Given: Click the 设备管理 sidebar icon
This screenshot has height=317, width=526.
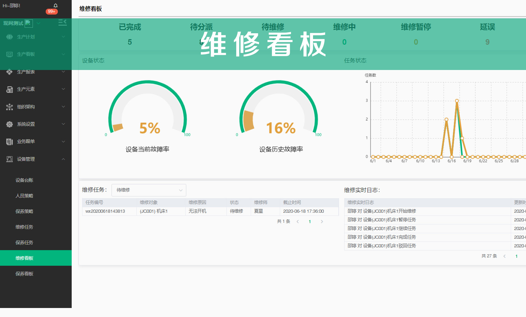Looking at the screenshot, I should [x=9, y=159].
